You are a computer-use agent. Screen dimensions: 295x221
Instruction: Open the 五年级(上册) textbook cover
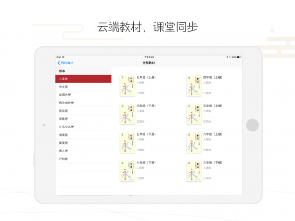coord(194,114)
